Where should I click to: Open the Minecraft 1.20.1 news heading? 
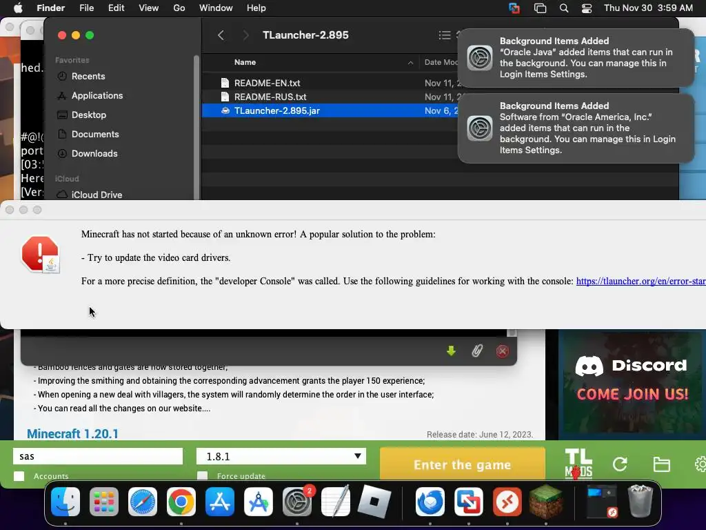72,433
